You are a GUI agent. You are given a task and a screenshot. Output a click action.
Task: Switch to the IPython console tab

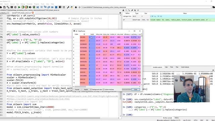click(x=167, y=118)
